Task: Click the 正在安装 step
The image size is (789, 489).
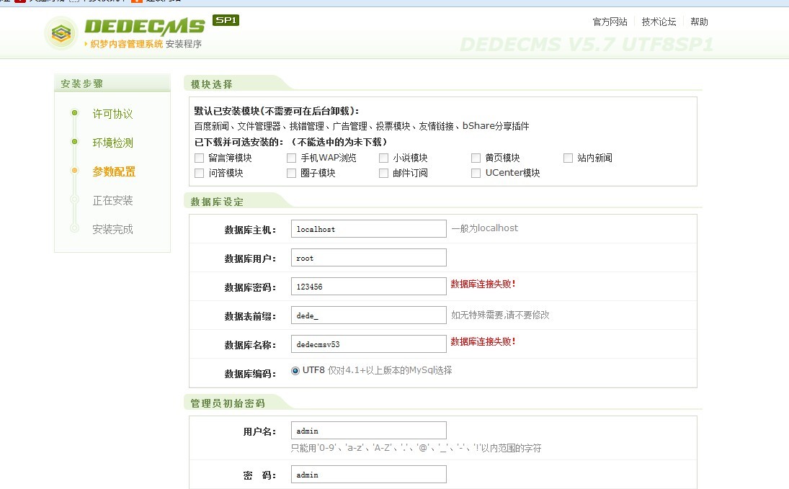Action: tap(112, 201)
